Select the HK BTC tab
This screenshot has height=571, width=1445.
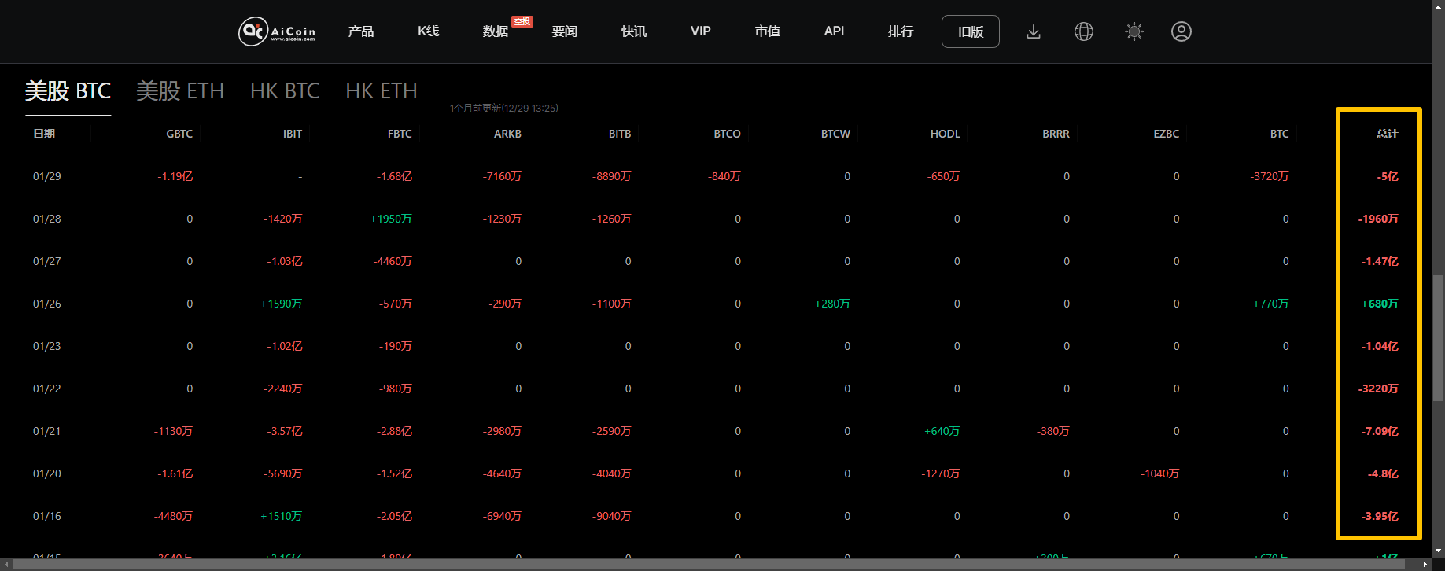coord(285,91)
